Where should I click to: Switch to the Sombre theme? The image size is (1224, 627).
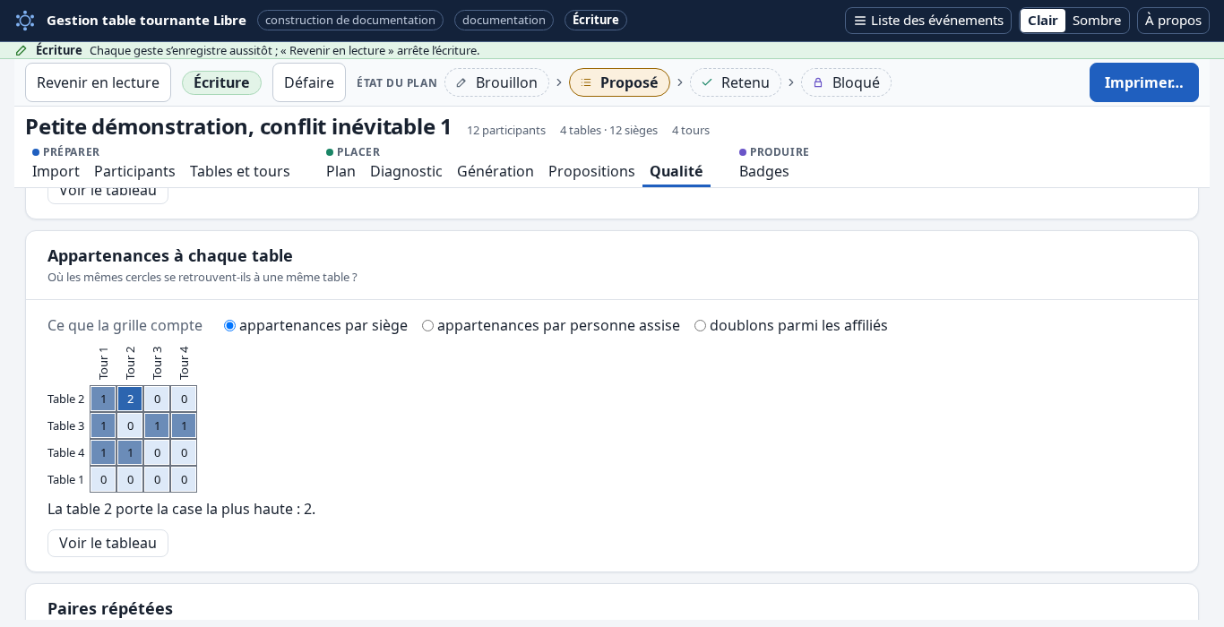[x=1097, y=21]
